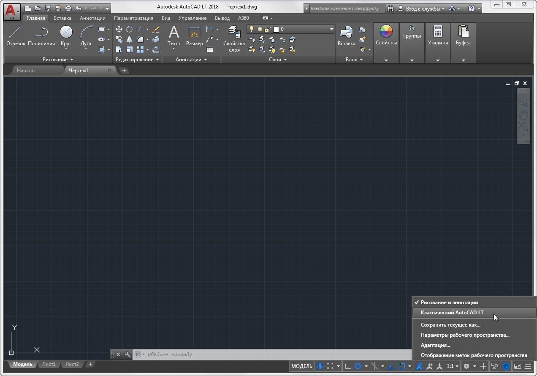Click the Print icon in quick access toolbar
This screenshot has width=537, height=376.
[68, 8]
